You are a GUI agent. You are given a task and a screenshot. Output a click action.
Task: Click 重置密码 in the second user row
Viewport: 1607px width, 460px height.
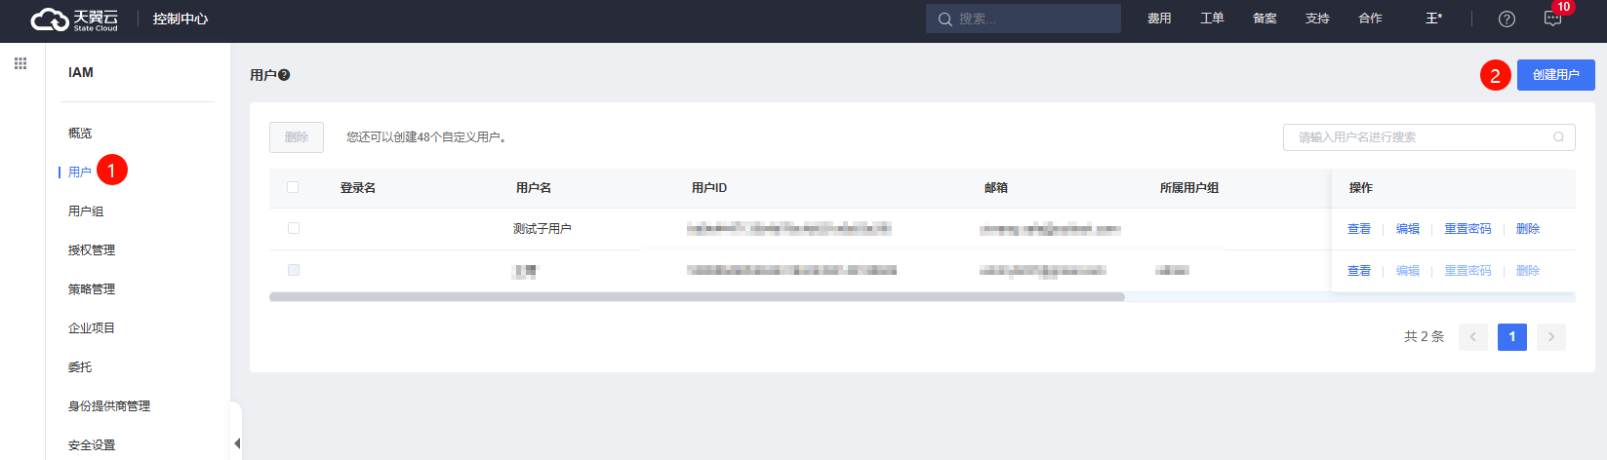(1468, 271)
